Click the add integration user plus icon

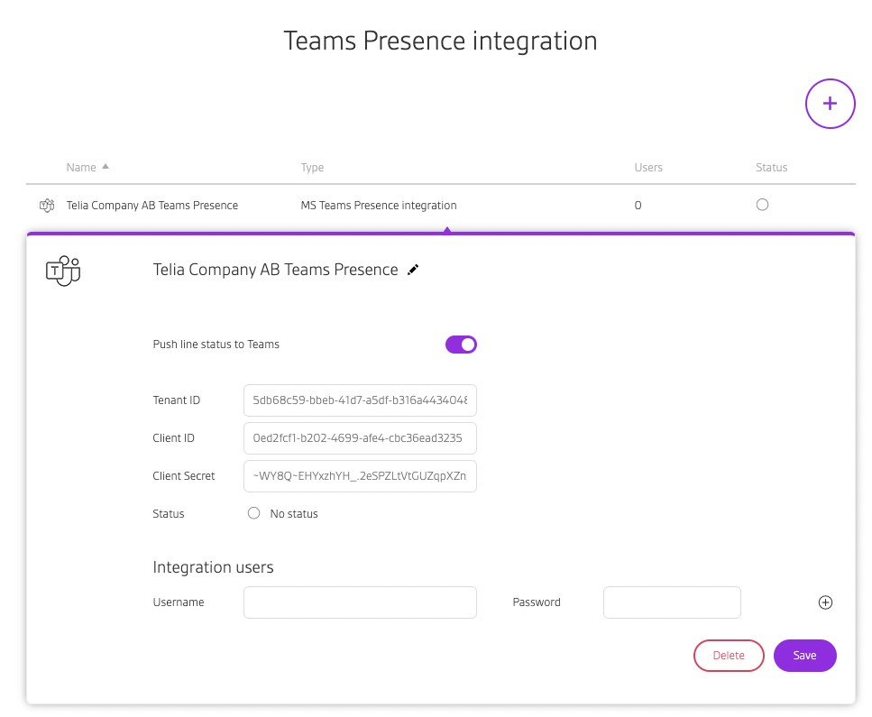click(x=825, y=602)
